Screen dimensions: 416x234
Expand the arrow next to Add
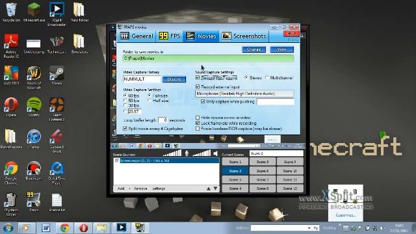point(129,188)
